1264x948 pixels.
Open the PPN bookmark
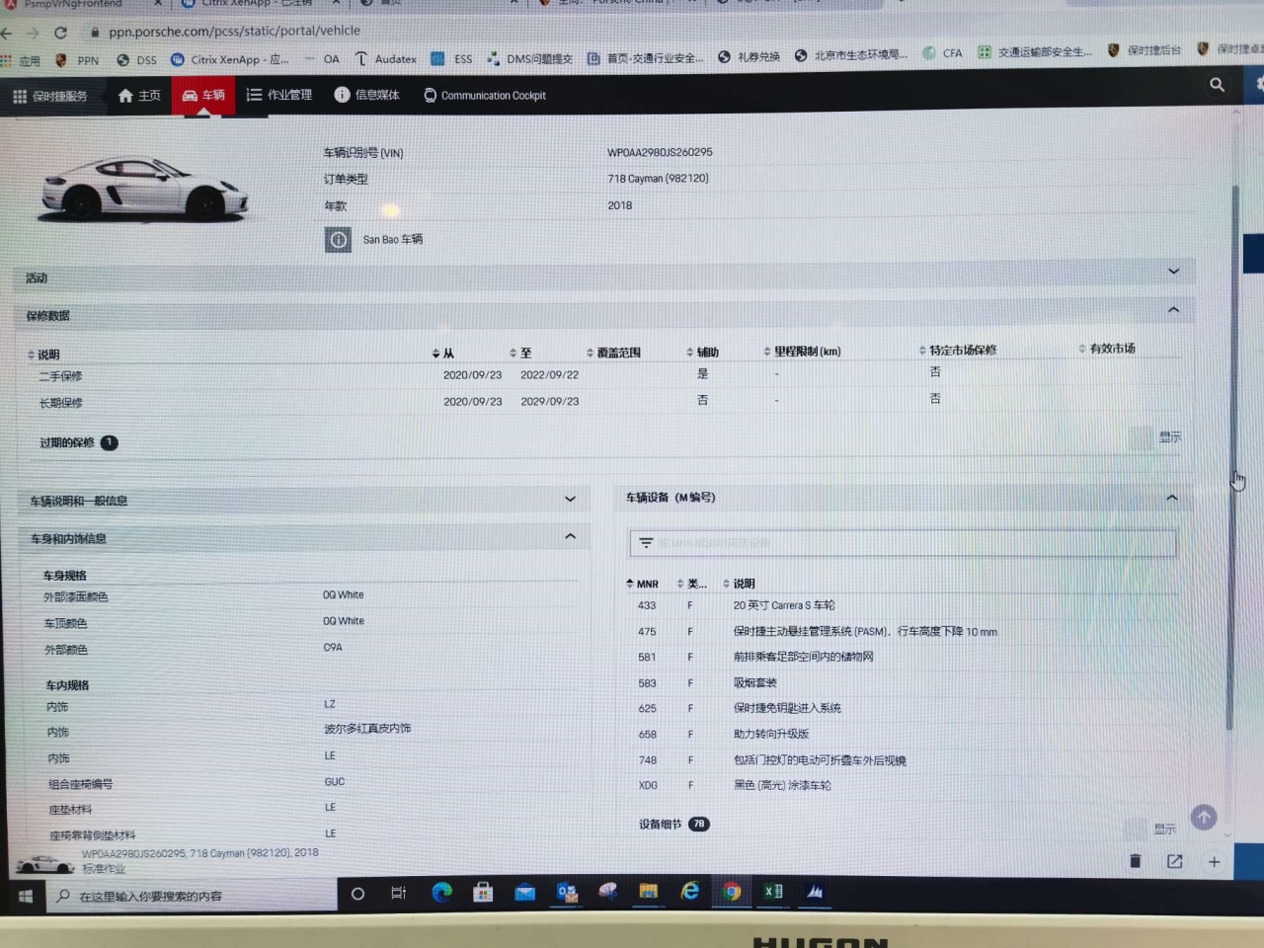click(77, 60)
